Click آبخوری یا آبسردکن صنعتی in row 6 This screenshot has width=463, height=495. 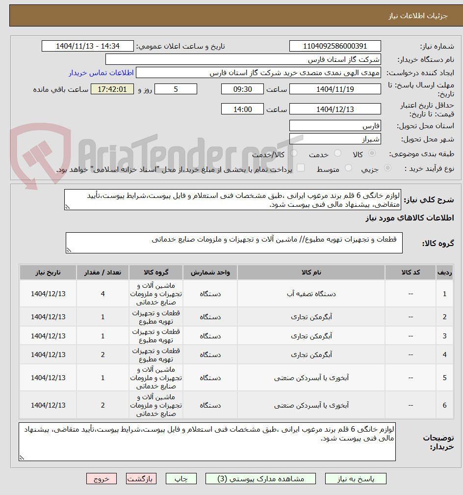pos(311,405)
